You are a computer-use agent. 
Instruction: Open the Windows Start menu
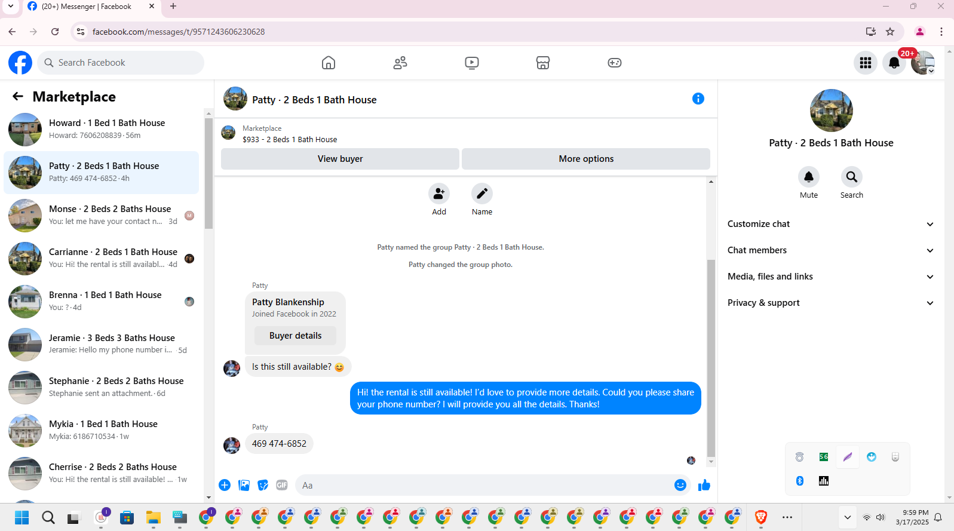22,517
